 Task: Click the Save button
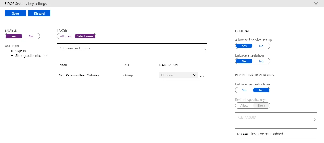click(x=15, y=13)
